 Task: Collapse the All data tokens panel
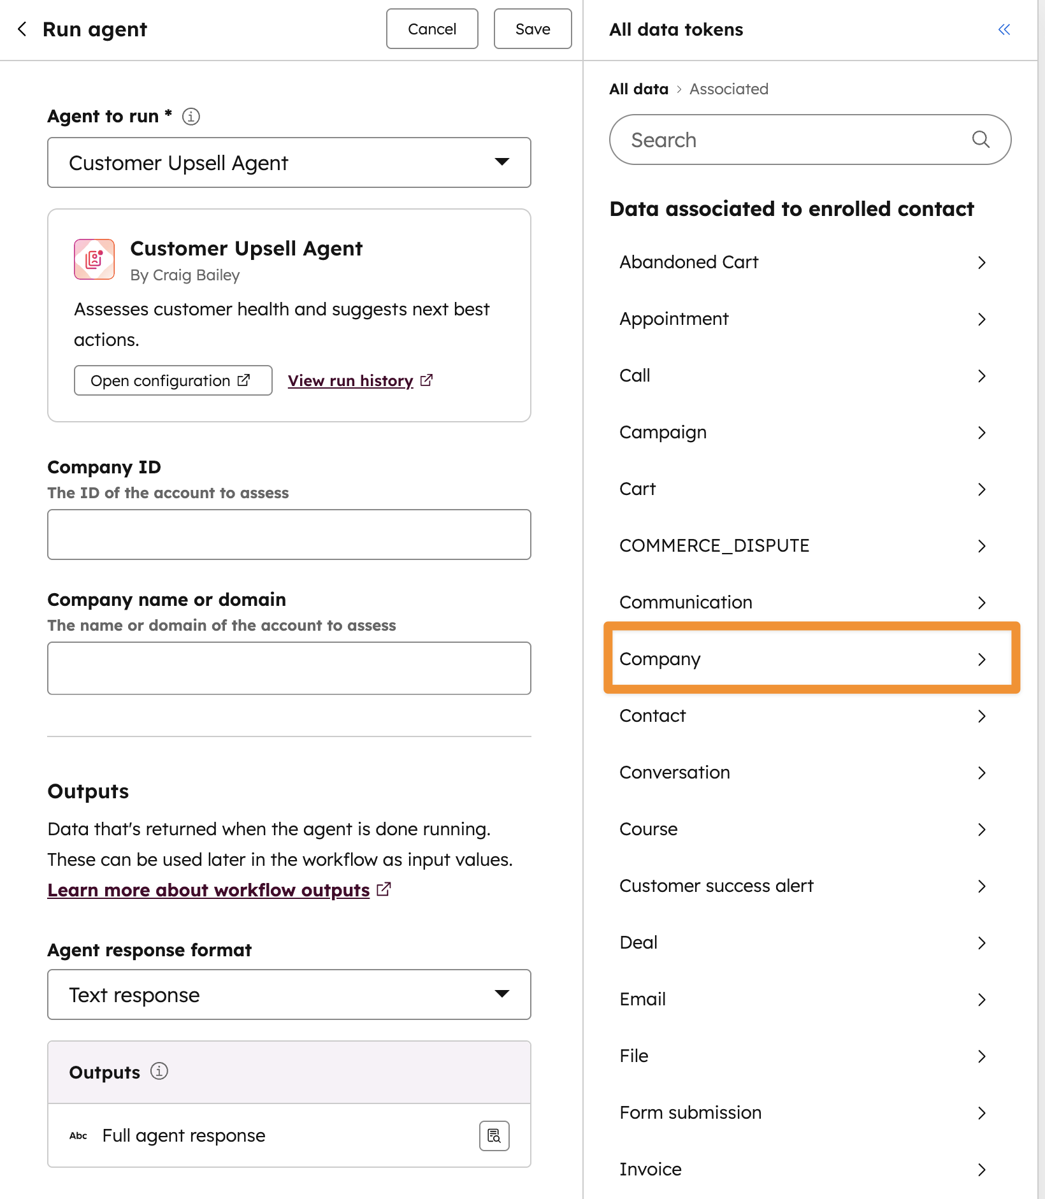coord(1004,29)
